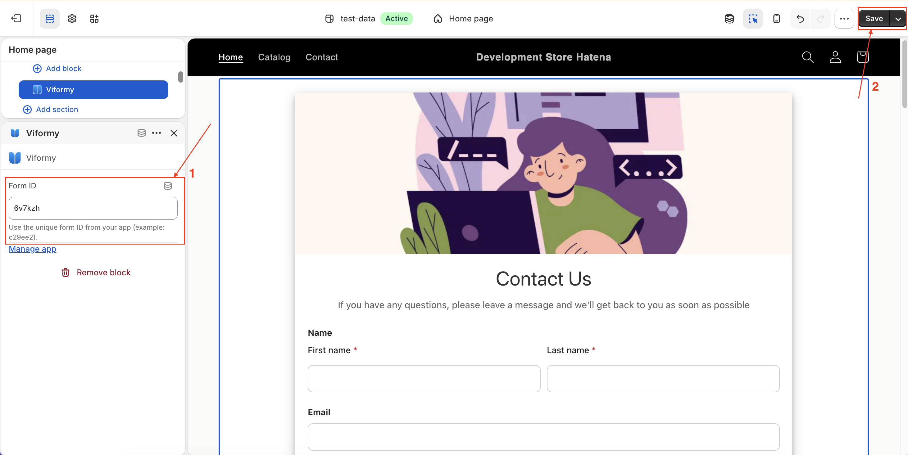Open the account login icon

click(835, 57)
